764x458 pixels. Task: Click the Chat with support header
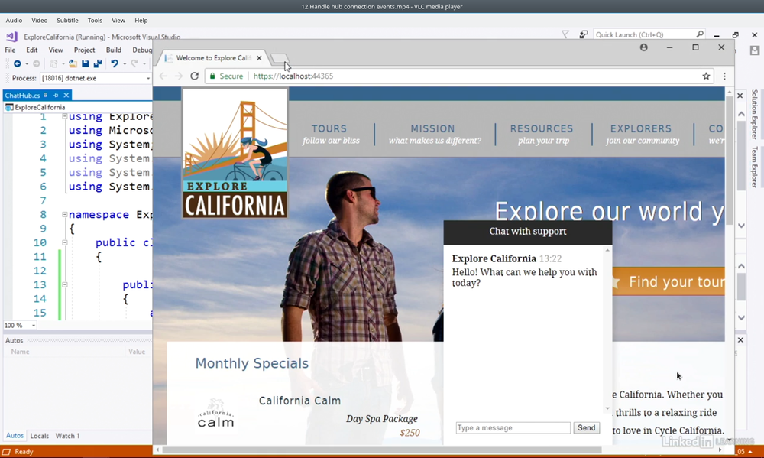click(528, 232)
